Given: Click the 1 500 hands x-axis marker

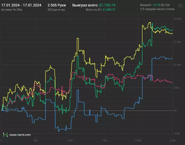Looking at the screenshot, I should point(104,141).
